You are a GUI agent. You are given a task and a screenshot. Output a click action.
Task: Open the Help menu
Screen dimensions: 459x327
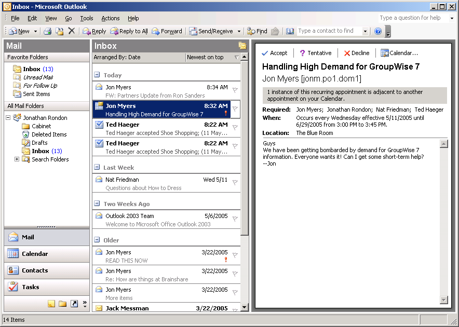133,18
